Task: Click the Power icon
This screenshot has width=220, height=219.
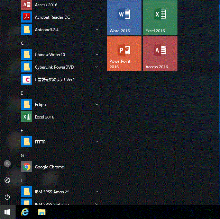Action: point(7,197)
